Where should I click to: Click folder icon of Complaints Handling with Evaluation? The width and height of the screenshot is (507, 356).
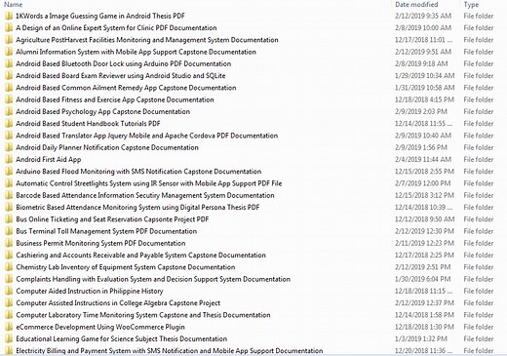(x=9, y=279)
